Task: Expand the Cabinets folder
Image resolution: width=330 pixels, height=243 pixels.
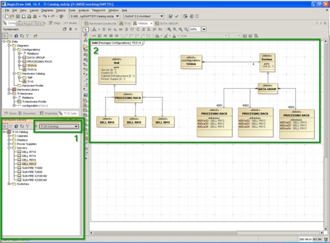Action: 9,136
